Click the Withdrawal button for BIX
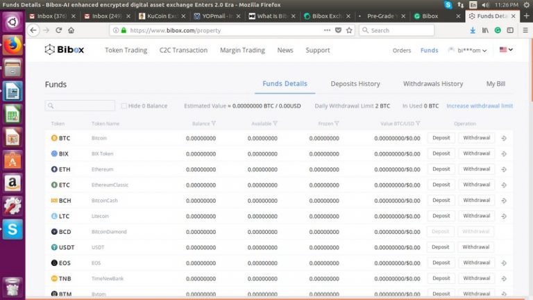 click(x=477, y=153)
